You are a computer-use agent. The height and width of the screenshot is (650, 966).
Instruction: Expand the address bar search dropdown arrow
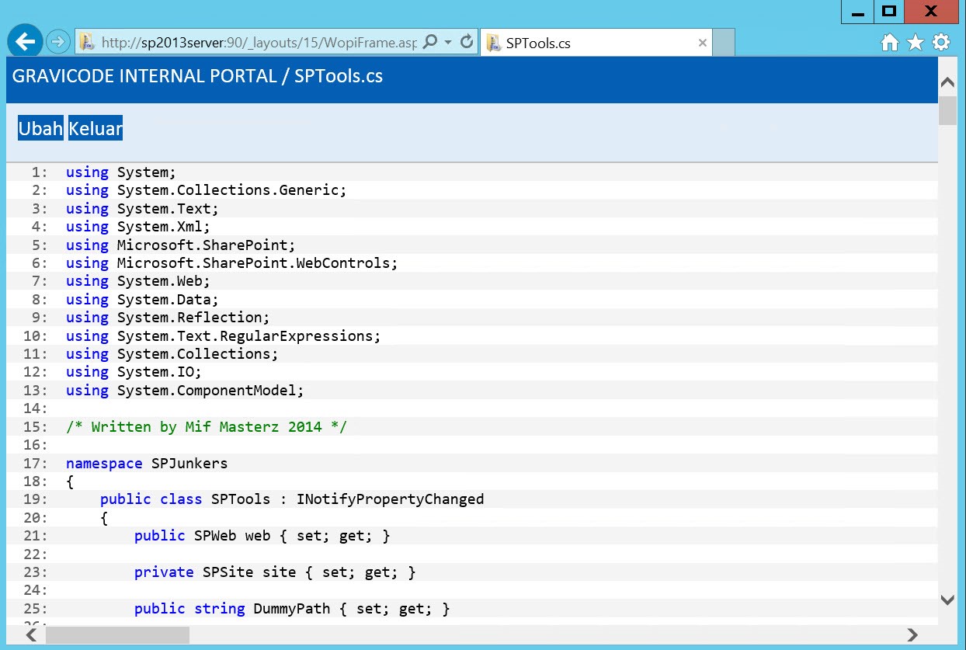pos(448,43)
